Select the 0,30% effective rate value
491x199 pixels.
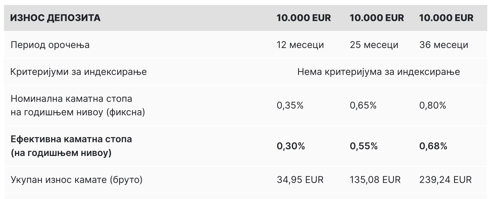[291, 146]
